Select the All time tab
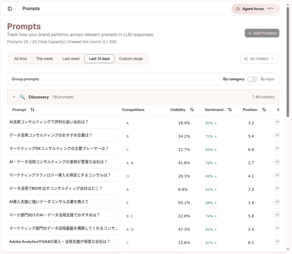 (x=21, y=59)
